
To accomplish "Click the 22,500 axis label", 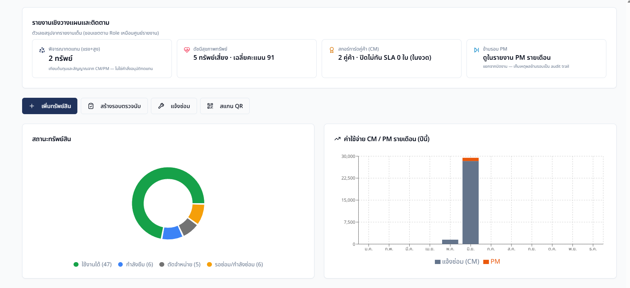I will click(x=348, y=178).
